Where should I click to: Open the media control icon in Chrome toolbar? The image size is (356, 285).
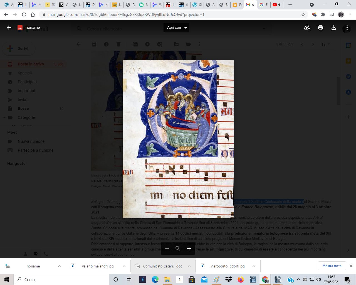(x=332, y=14)
